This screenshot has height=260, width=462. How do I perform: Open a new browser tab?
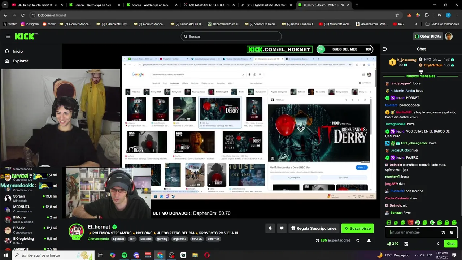[x=357, y=5]
